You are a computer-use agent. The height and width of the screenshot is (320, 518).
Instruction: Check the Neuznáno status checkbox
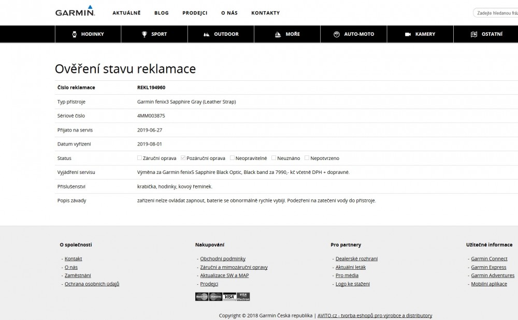[x=274, y=158]
